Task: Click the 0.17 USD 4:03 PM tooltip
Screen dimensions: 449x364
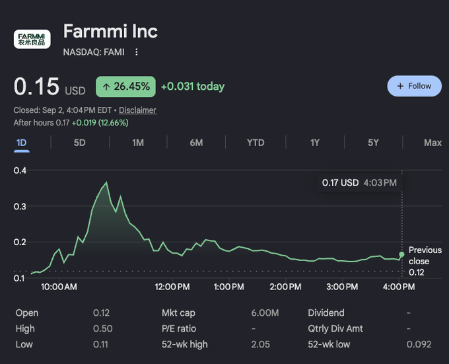Action: pos(359,183)
